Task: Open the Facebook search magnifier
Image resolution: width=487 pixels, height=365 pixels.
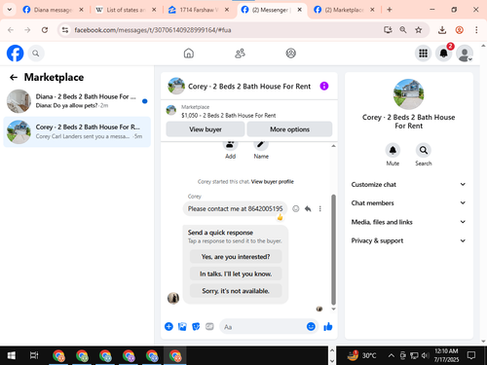Action: 36,54
